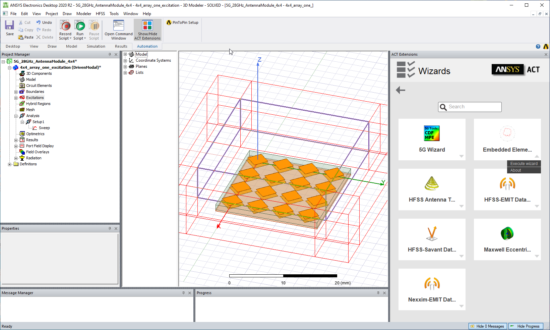Switch to the Simulation ribbon tab

click(96, 46)
